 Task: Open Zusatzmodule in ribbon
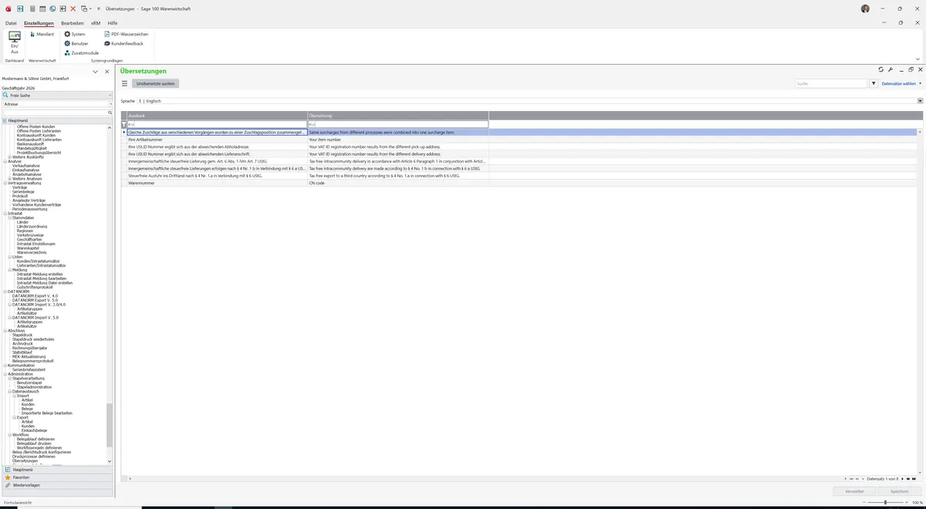(x=81, y=52)
